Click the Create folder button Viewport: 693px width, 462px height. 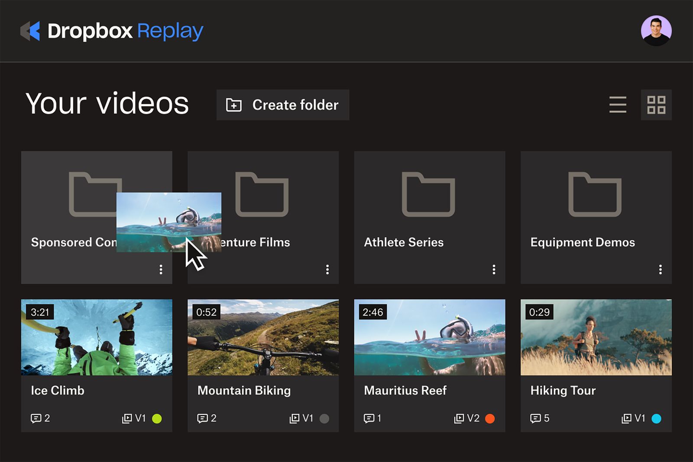click(282, 105)
